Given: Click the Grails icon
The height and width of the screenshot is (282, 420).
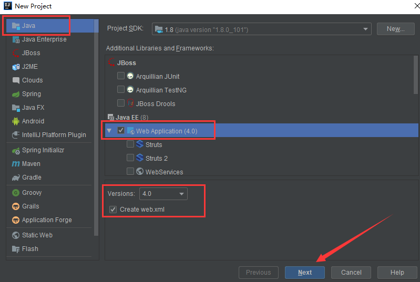Looking at the screenshot, I should click(x=16, y=206).
